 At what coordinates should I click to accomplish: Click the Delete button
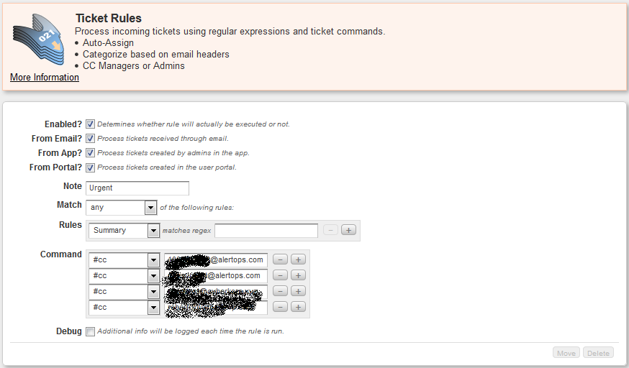point(598,353)
